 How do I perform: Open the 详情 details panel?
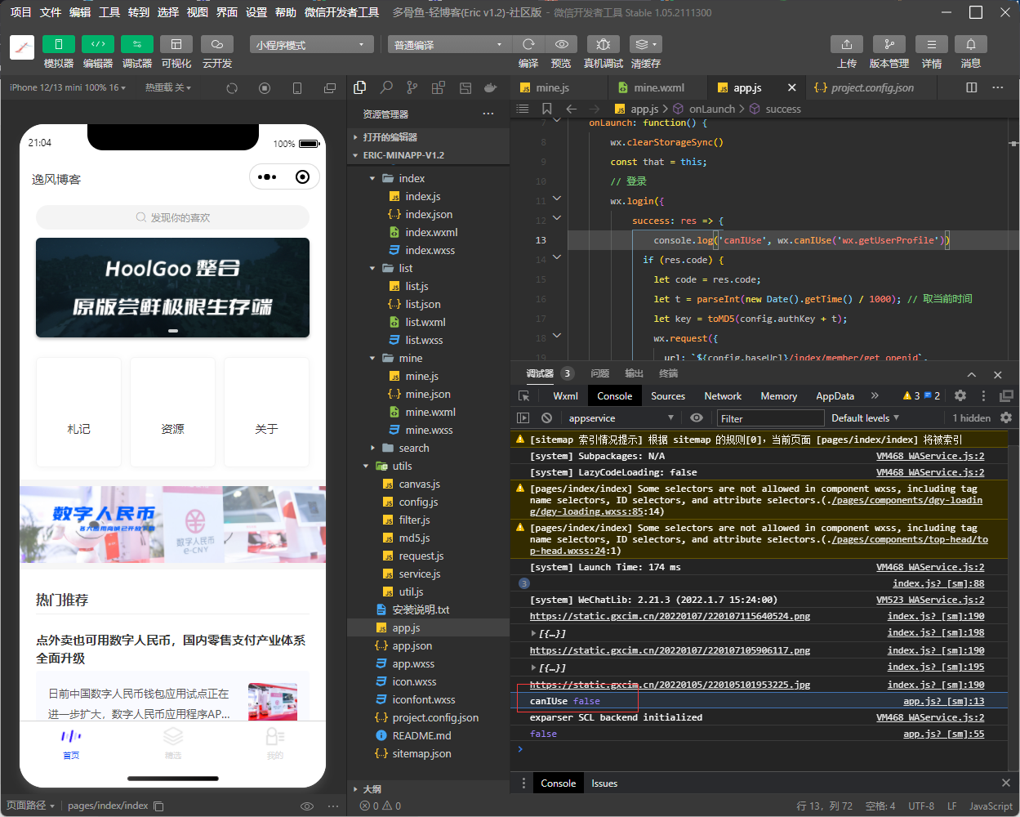[932, 44]
